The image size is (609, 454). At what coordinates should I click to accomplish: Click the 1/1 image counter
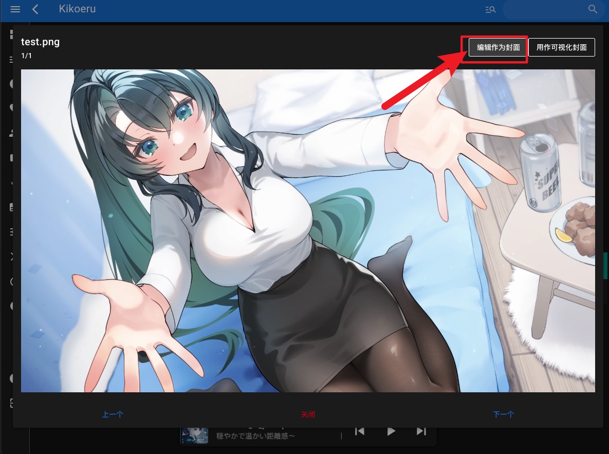click(x=26, y=56)
